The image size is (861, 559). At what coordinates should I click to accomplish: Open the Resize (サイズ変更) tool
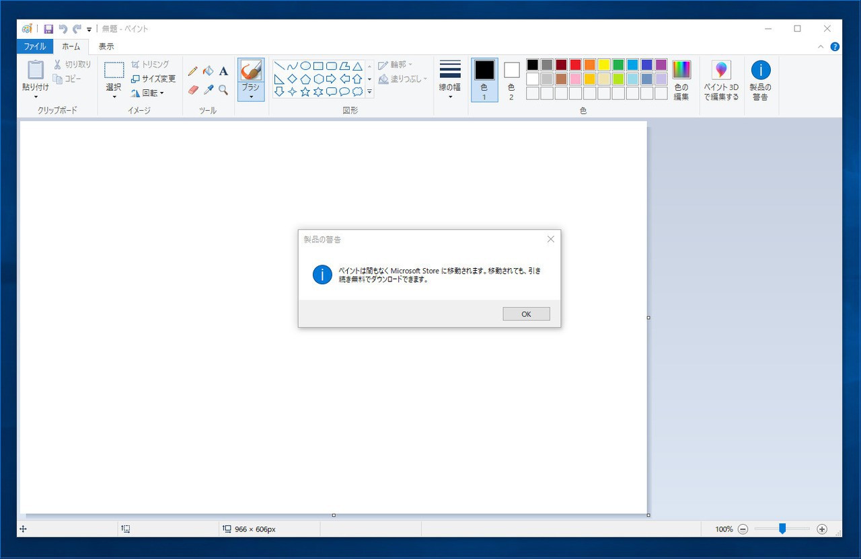[153, 79]
